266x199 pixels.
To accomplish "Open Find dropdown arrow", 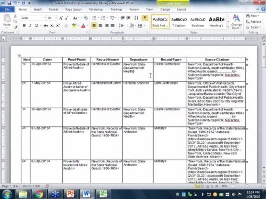I will [x=259, y=16].
